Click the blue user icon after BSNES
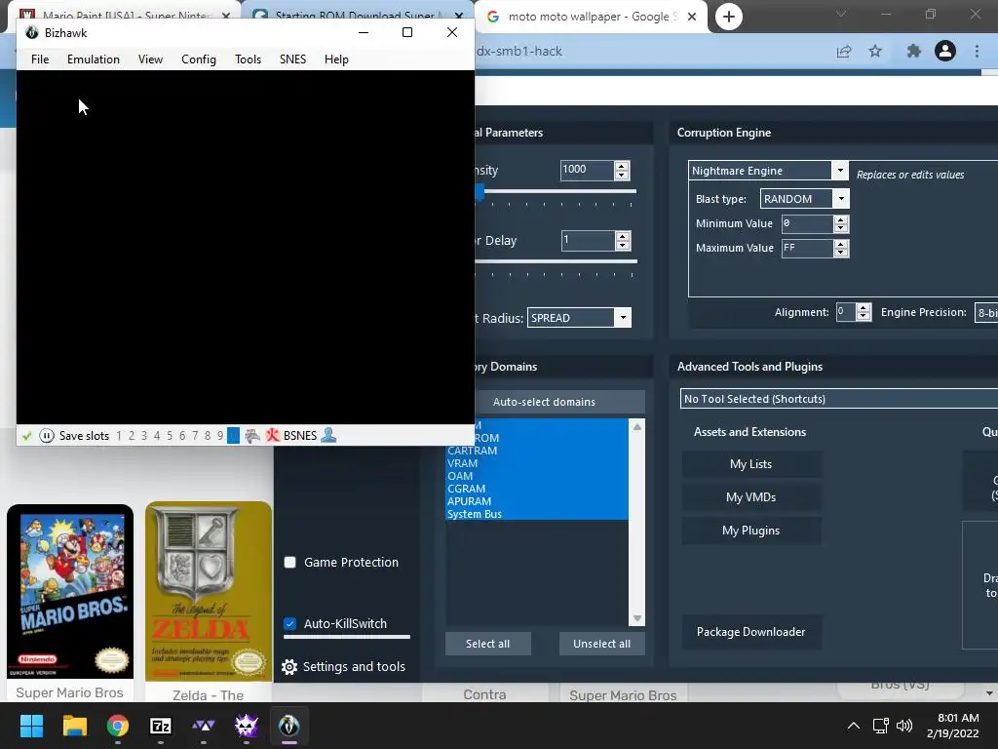 (x=328, y=435)
